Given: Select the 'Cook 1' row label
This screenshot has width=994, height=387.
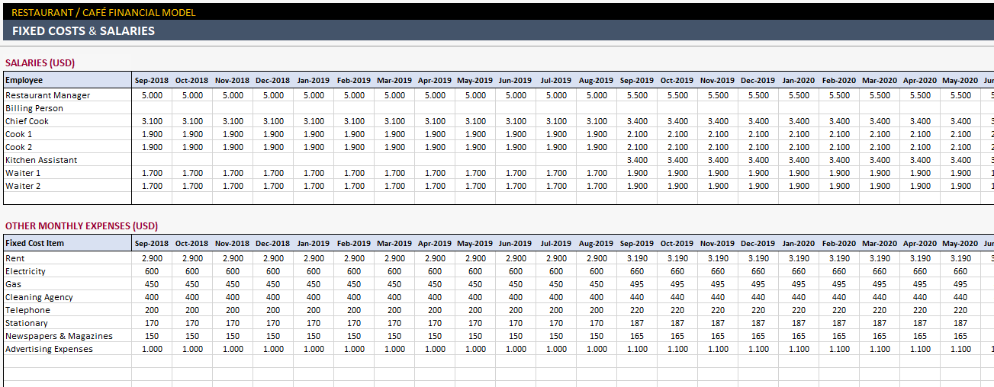Looking at the screenshot, I should point(18,134).
